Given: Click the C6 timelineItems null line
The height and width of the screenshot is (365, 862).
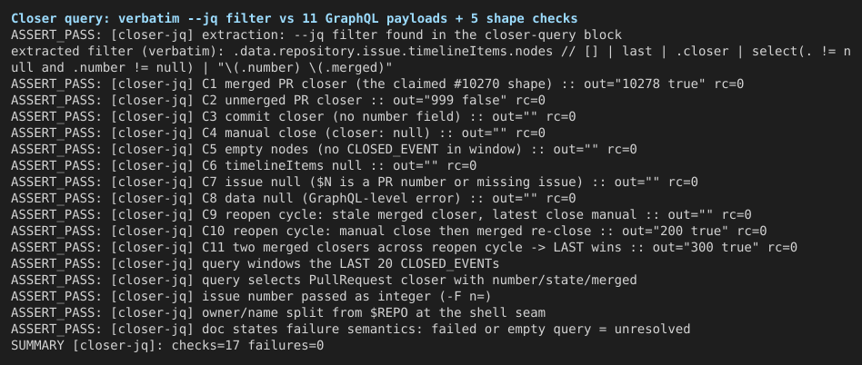Looking at the screenshot, I should (x=244, y=166).
